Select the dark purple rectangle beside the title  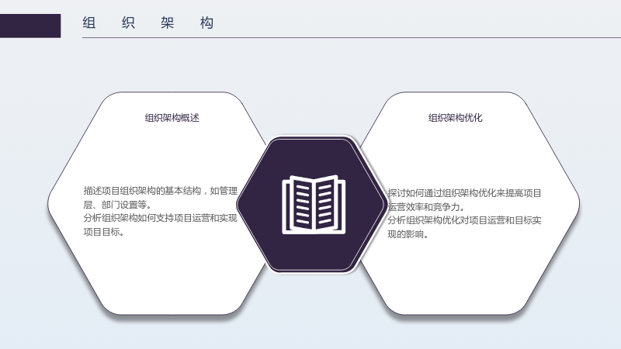coord(30,26)
